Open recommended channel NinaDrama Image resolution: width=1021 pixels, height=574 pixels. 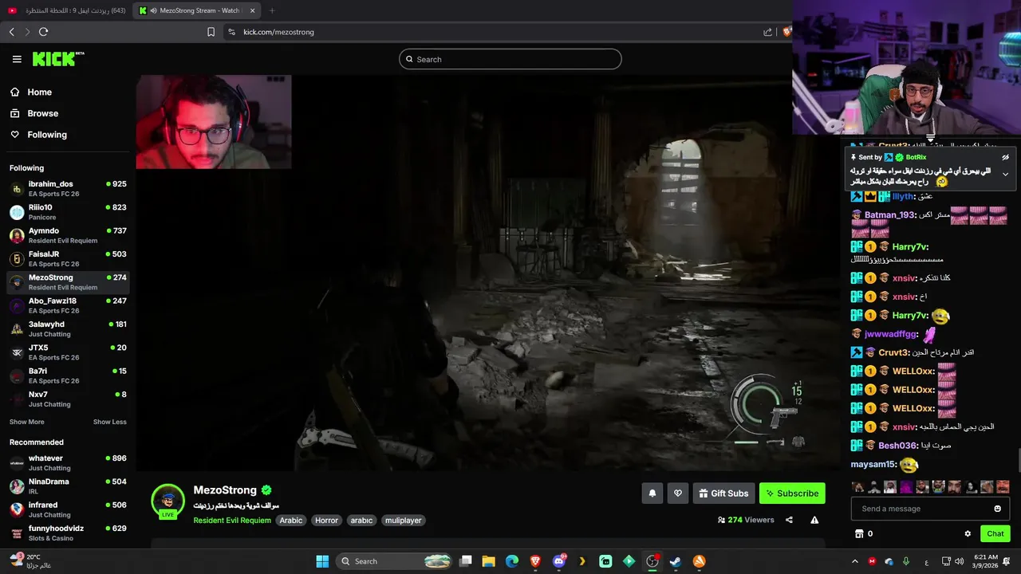68,486
